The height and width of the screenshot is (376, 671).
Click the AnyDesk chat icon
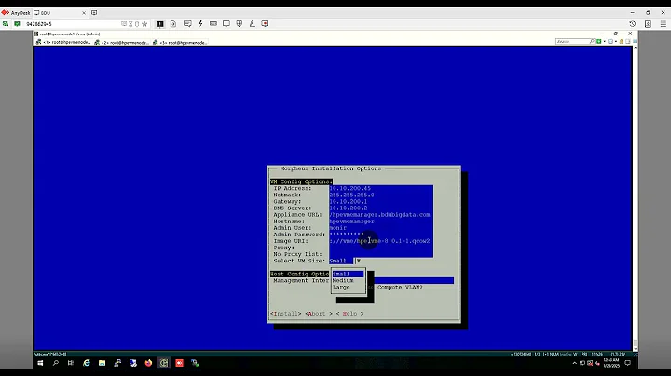[x=187, y=24]
